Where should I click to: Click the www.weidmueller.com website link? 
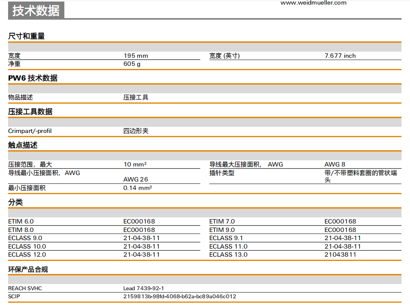(x=313, y=3)
